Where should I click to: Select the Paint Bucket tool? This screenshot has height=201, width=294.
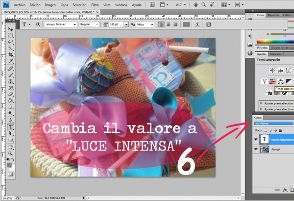[10, 100]
